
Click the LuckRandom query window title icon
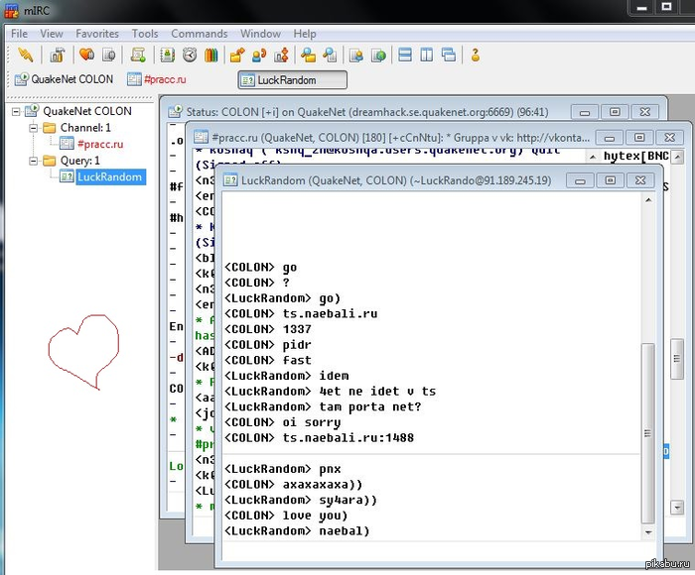(x=230, y=180)
